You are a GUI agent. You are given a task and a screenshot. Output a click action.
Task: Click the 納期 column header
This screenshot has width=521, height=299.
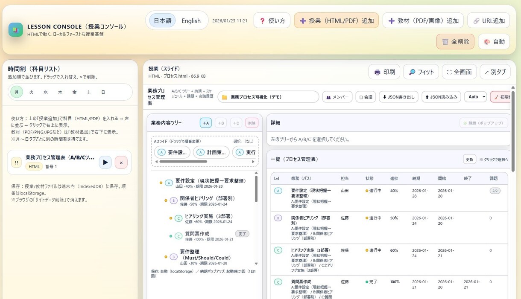tap(416, 178)
